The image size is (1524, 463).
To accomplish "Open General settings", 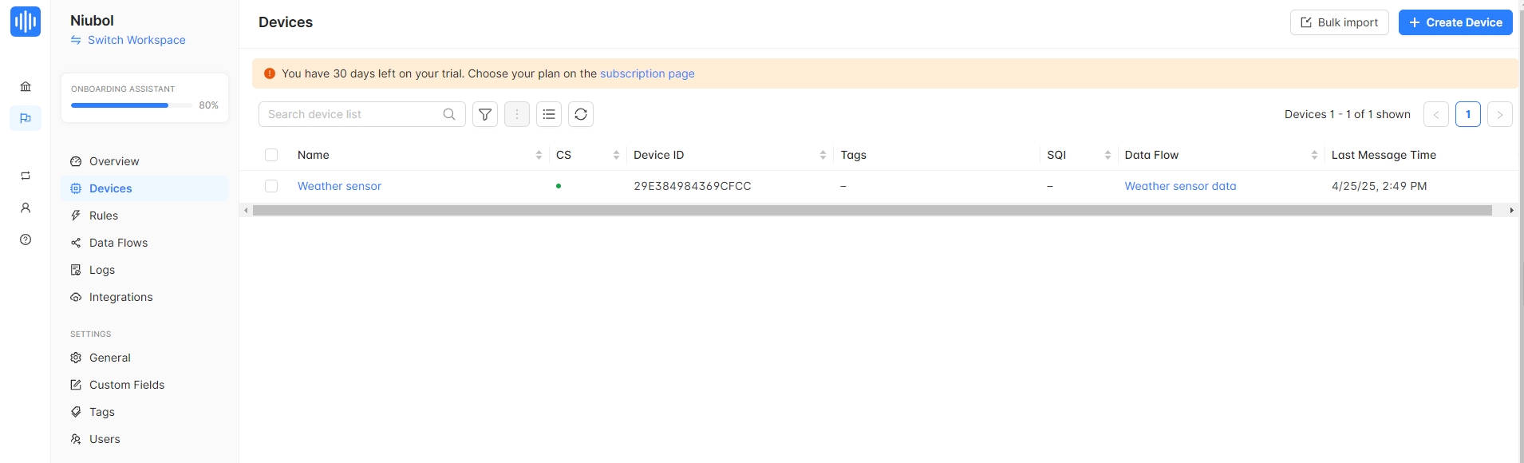I will tap(144, 358).
